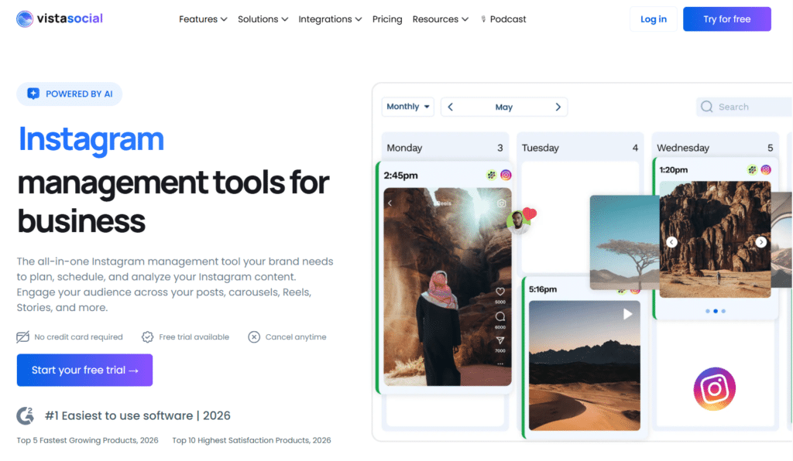Click the 1:20pm time label
Image resolution: width=793 pixels, height=461 pixels.
click(x=673, y=169)
